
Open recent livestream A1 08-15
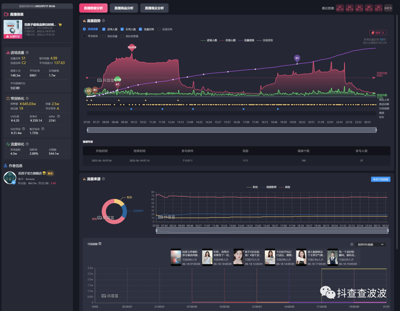[340, 8]
